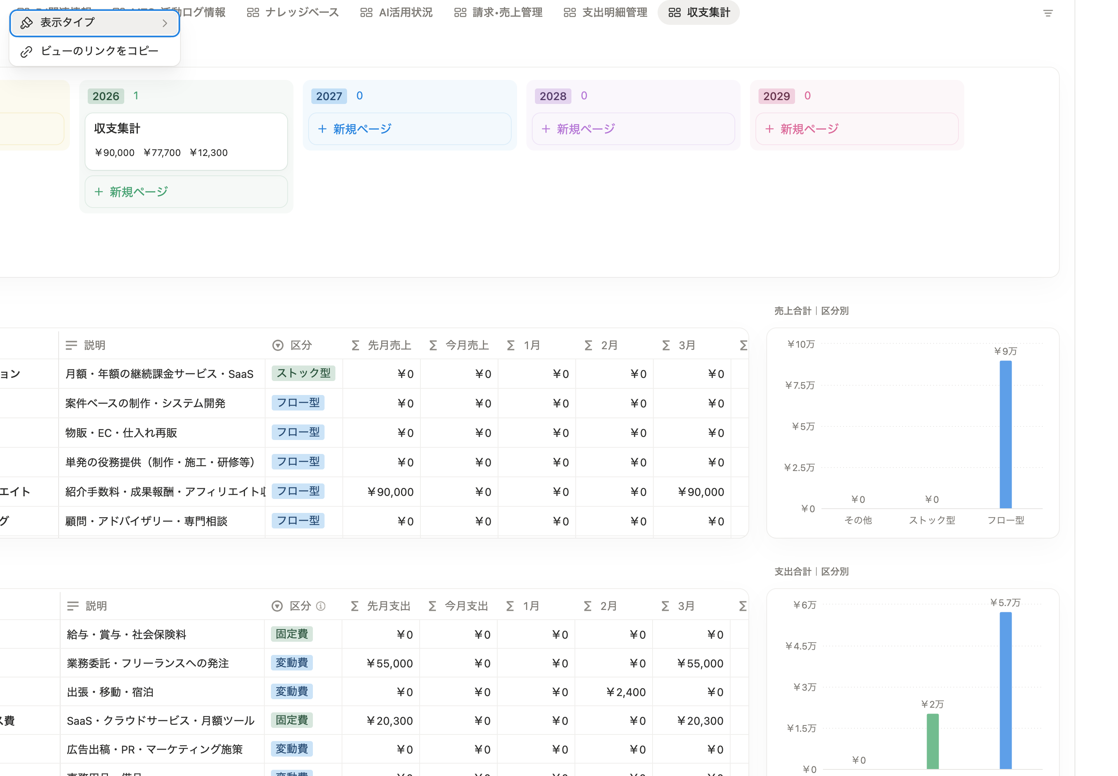Click the 売上合計｜区分別 chart title
1118x776 pixels.
click(x=811, y=311)
